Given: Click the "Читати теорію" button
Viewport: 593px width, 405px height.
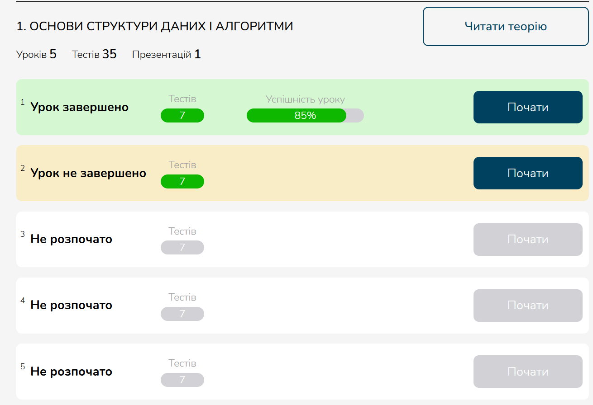Looking at the screenshot, I should [506, 26].
